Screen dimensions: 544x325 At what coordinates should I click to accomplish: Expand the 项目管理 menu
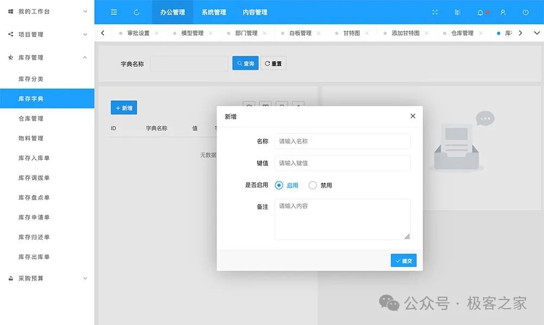85,34
